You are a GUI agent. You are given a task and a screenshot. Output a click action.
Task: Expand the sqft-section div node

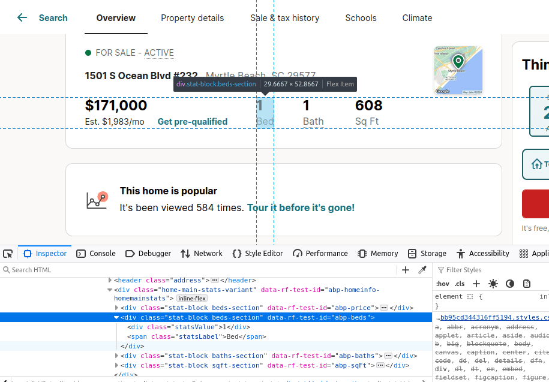pos(116,365)
